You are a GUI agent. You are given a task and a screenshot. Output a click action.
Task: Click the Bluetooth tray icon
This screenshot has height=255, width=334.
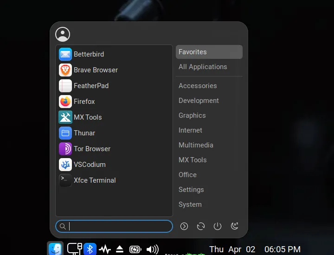pyautogui.click(x=90, y=249)
